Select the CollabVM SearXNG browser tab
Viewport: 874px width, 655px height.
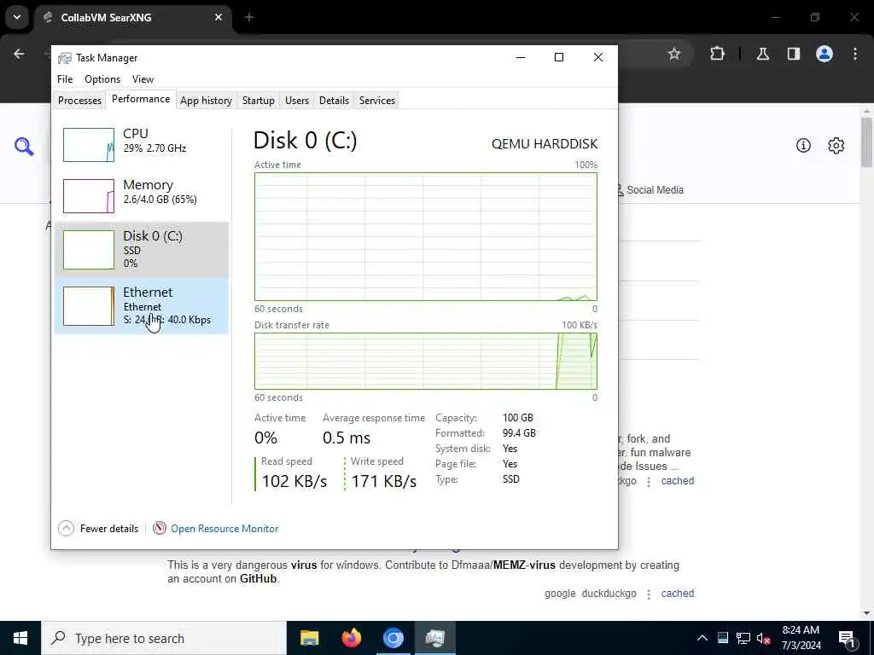pos(134,17)
